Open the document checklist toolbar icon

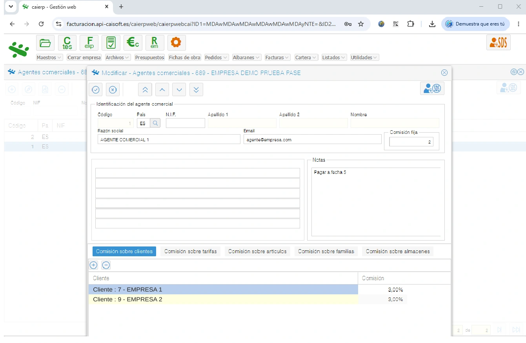click(x=111, y=43)
